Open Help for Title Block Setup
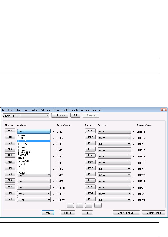 (87, 213)
